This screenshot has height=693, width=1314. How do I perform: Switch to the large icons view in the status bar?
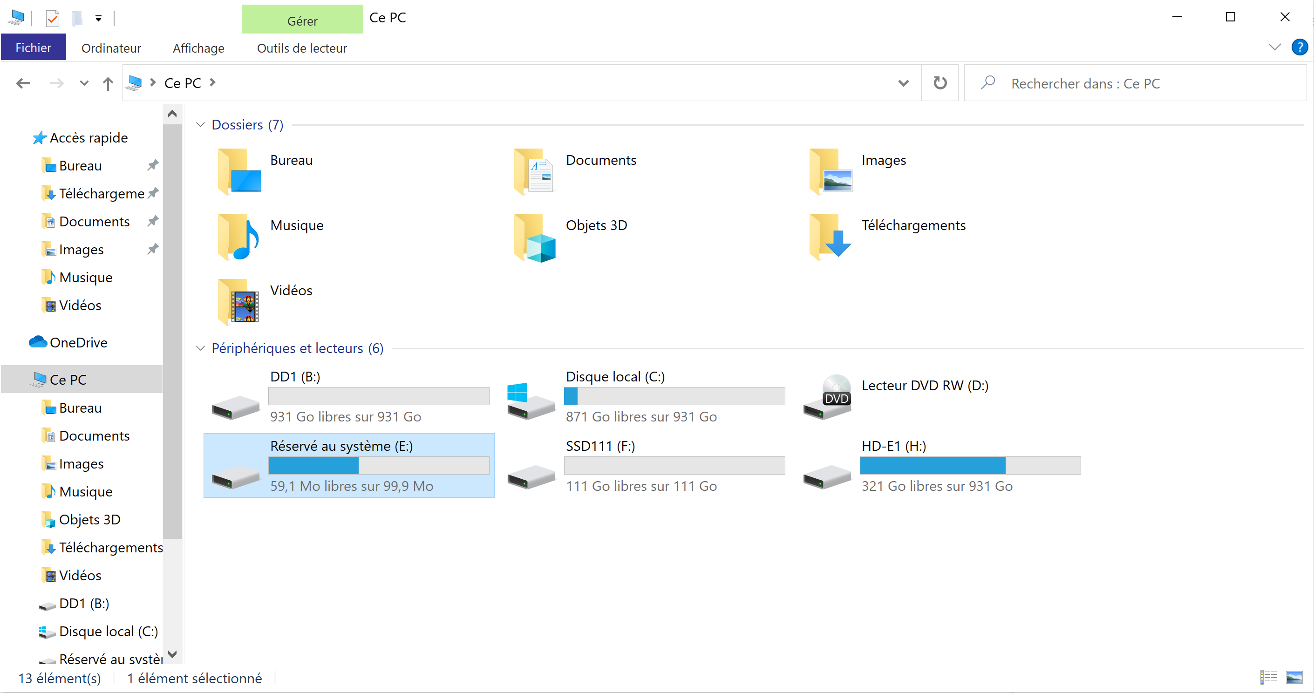click(1294, 678)
